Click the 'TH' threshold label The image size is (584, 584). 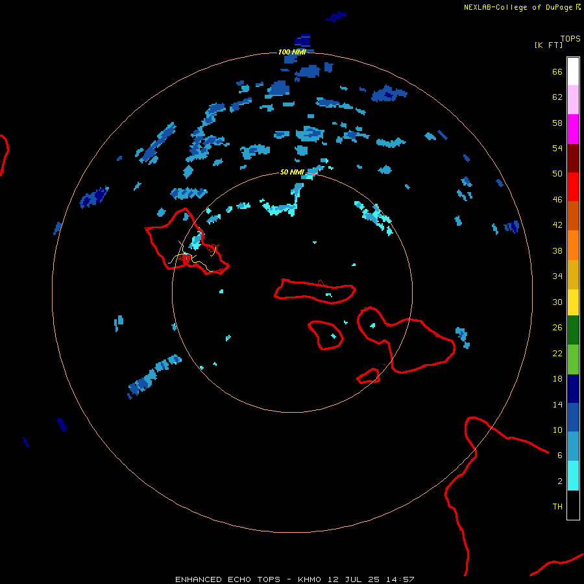557,507
